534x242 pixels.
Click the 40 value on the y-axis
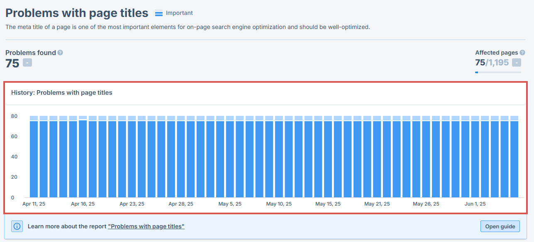[14, 157]
